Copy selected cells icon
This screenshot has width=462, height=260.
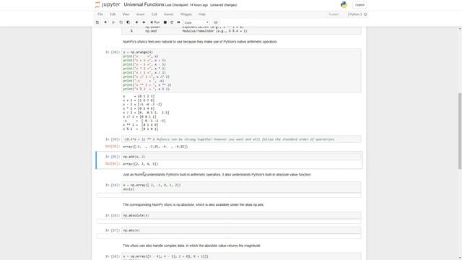click(121, 22)
